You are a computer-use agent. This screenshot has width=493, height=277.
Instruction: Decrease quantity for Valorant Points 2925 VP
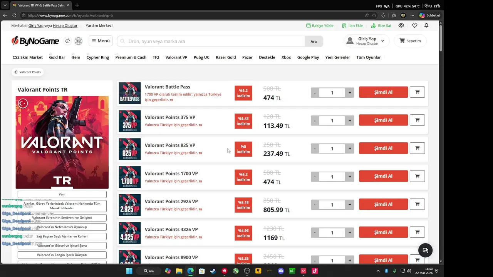click(315, 205)
